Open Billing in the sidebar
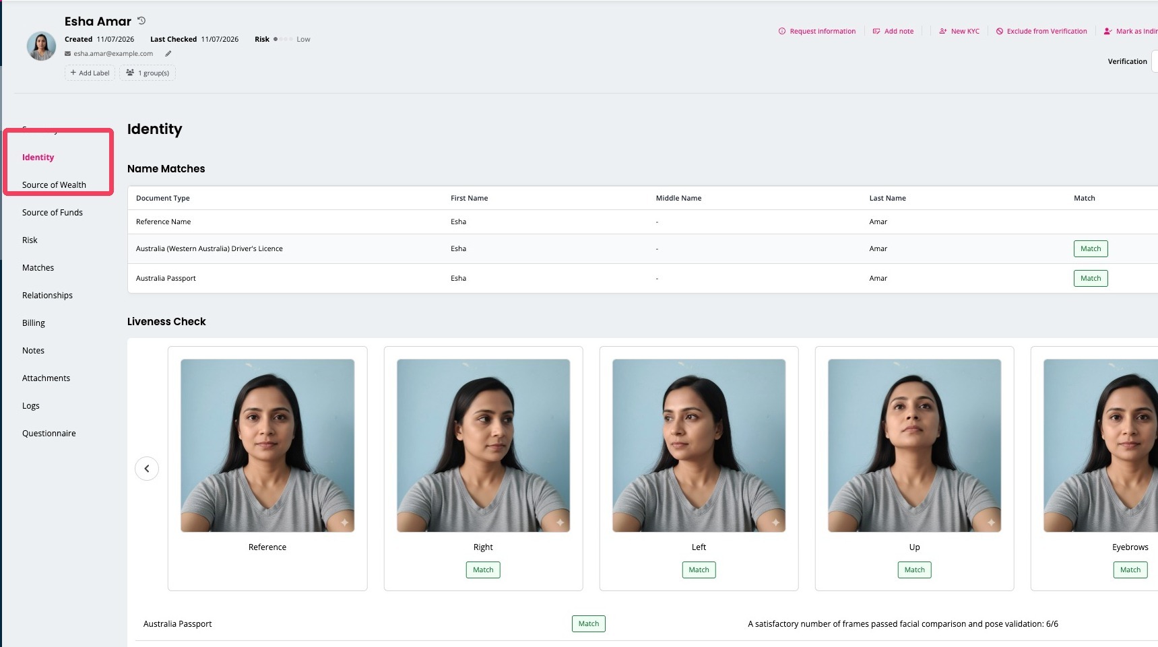1158x647 pixels. (34, 323)
